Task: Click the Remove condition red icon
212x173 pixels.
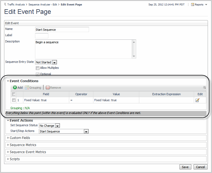Action: (x=48, y=88)
